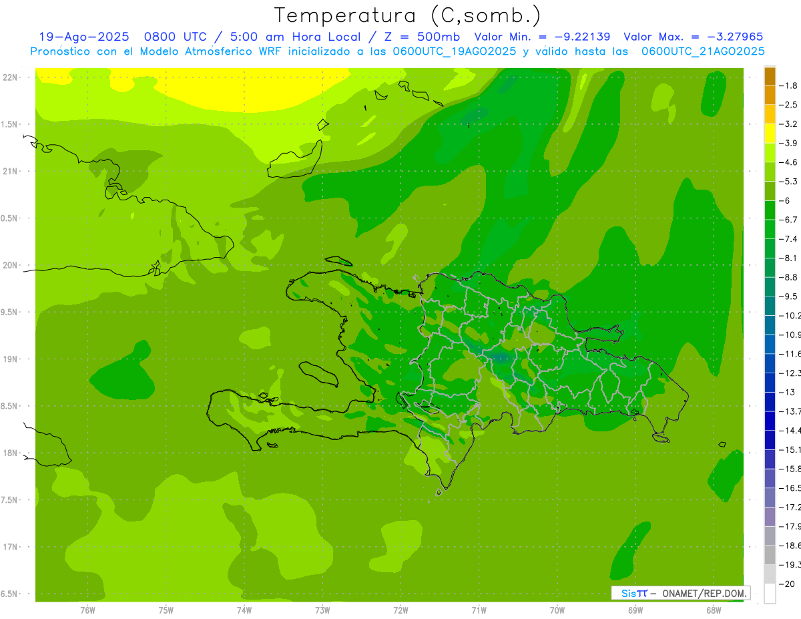The height and width of the screenshot is (619, 801).
Task: Click the '-10.9' color bar value
Action: point(789,335)
